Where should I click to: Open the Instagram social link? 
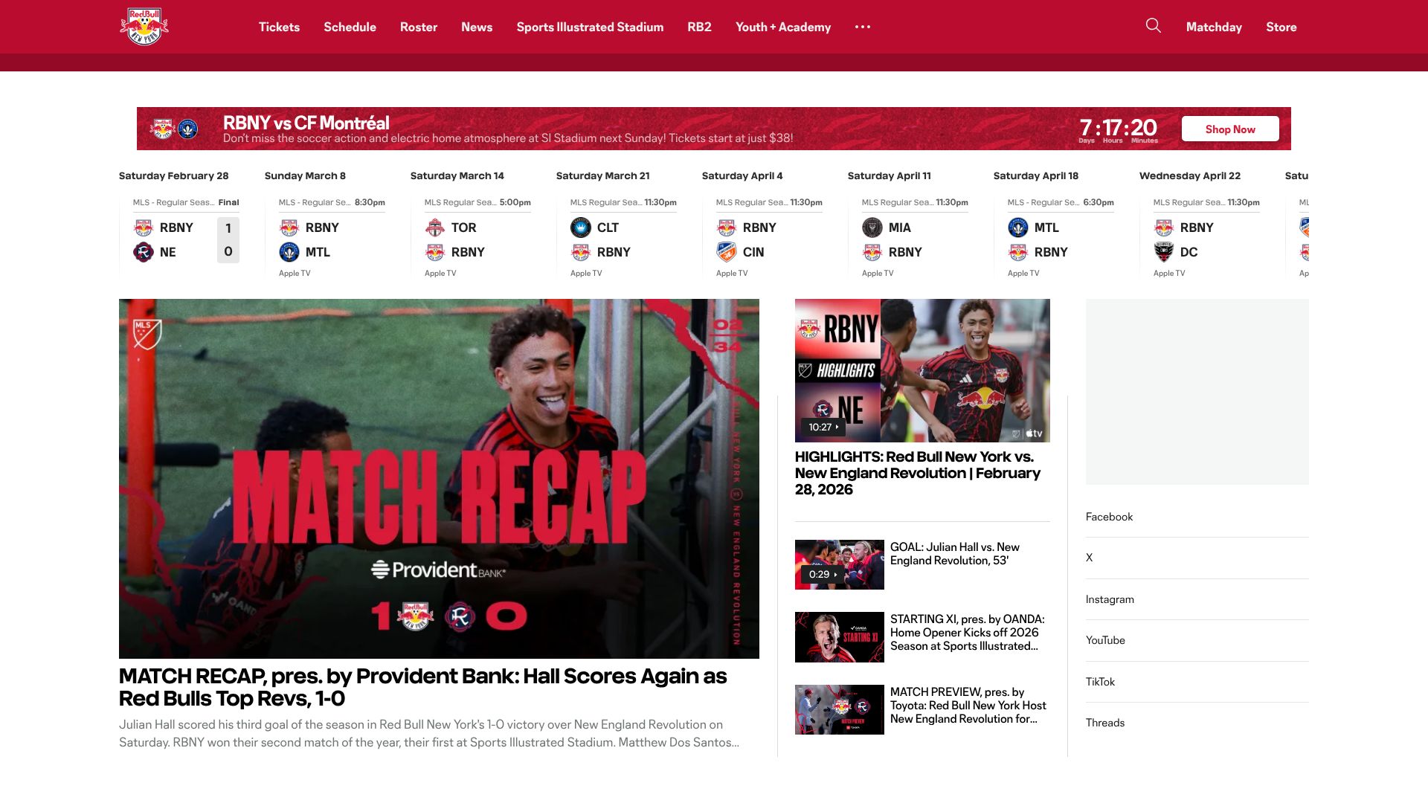[1110, 599]
